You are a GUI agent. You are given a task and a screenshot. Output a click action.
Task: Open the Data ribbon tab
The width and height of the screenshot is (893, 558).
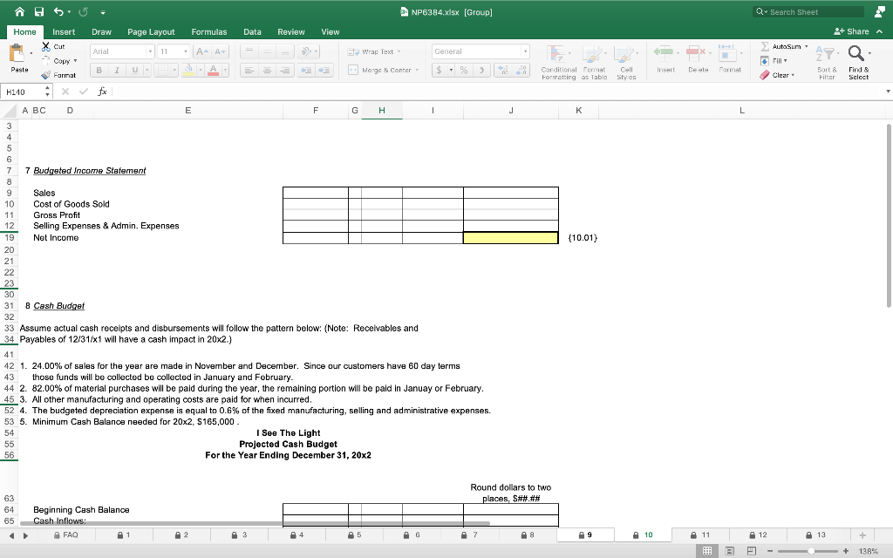pyautogui.click(x=252, y=31)
